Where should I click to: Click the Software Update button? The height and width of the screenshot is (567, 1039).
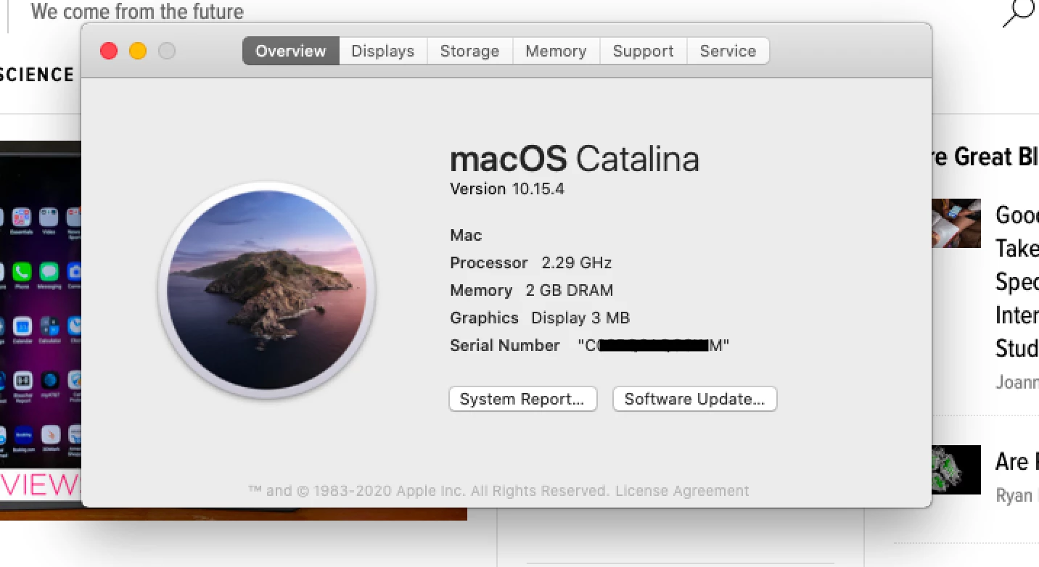click(694, 400)
